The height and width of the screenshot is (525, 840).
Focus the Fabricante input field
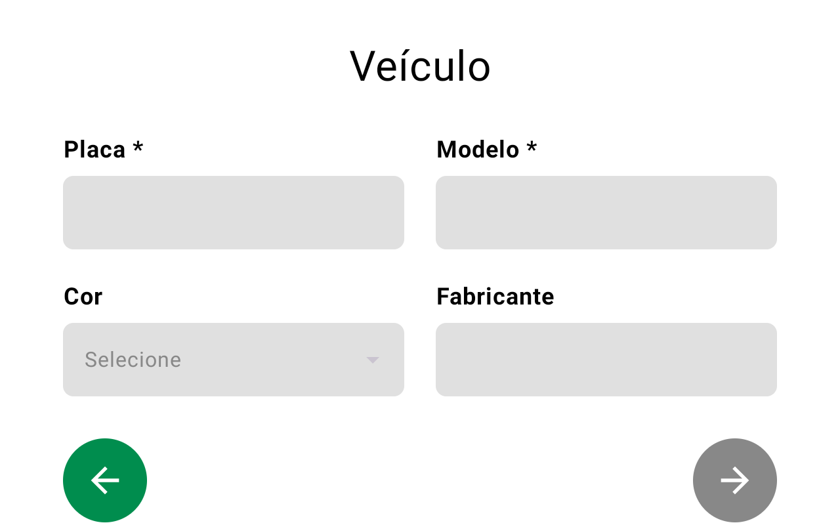606,360
